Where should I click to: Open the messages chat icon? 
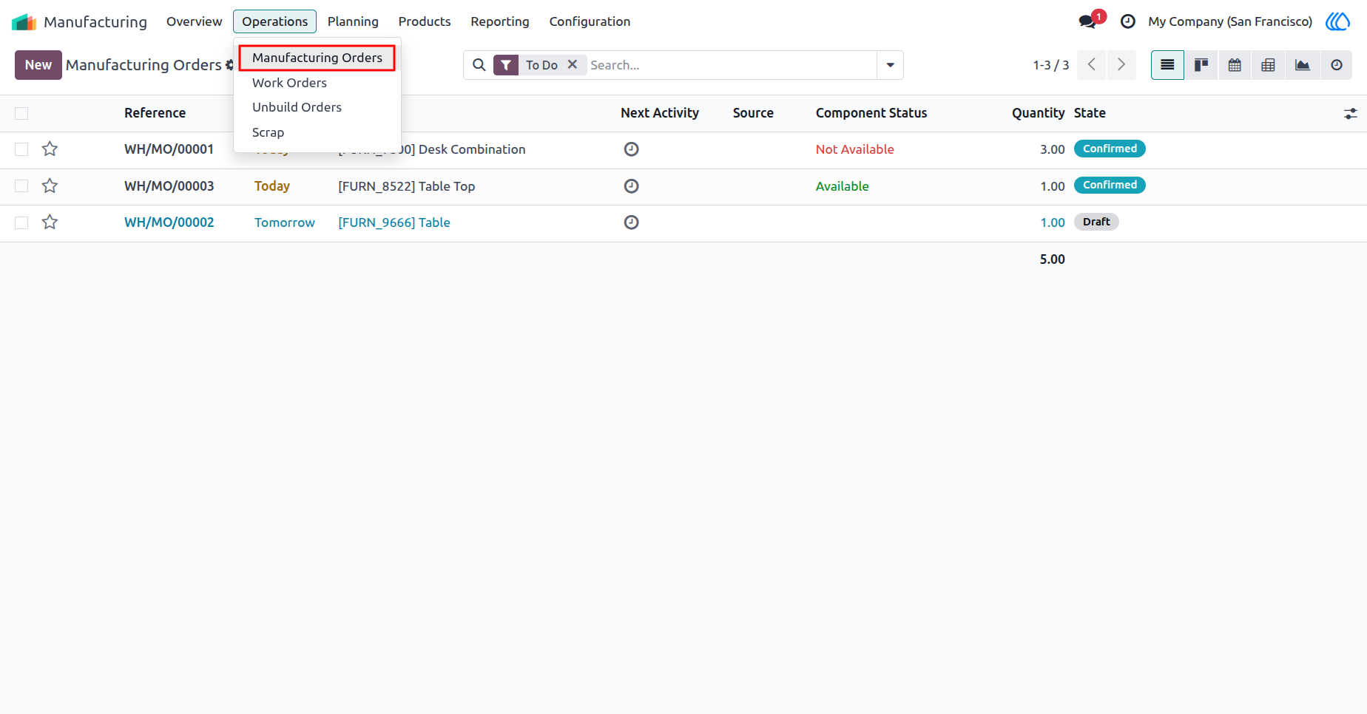pyautogui.click(x=1087, y=21)
